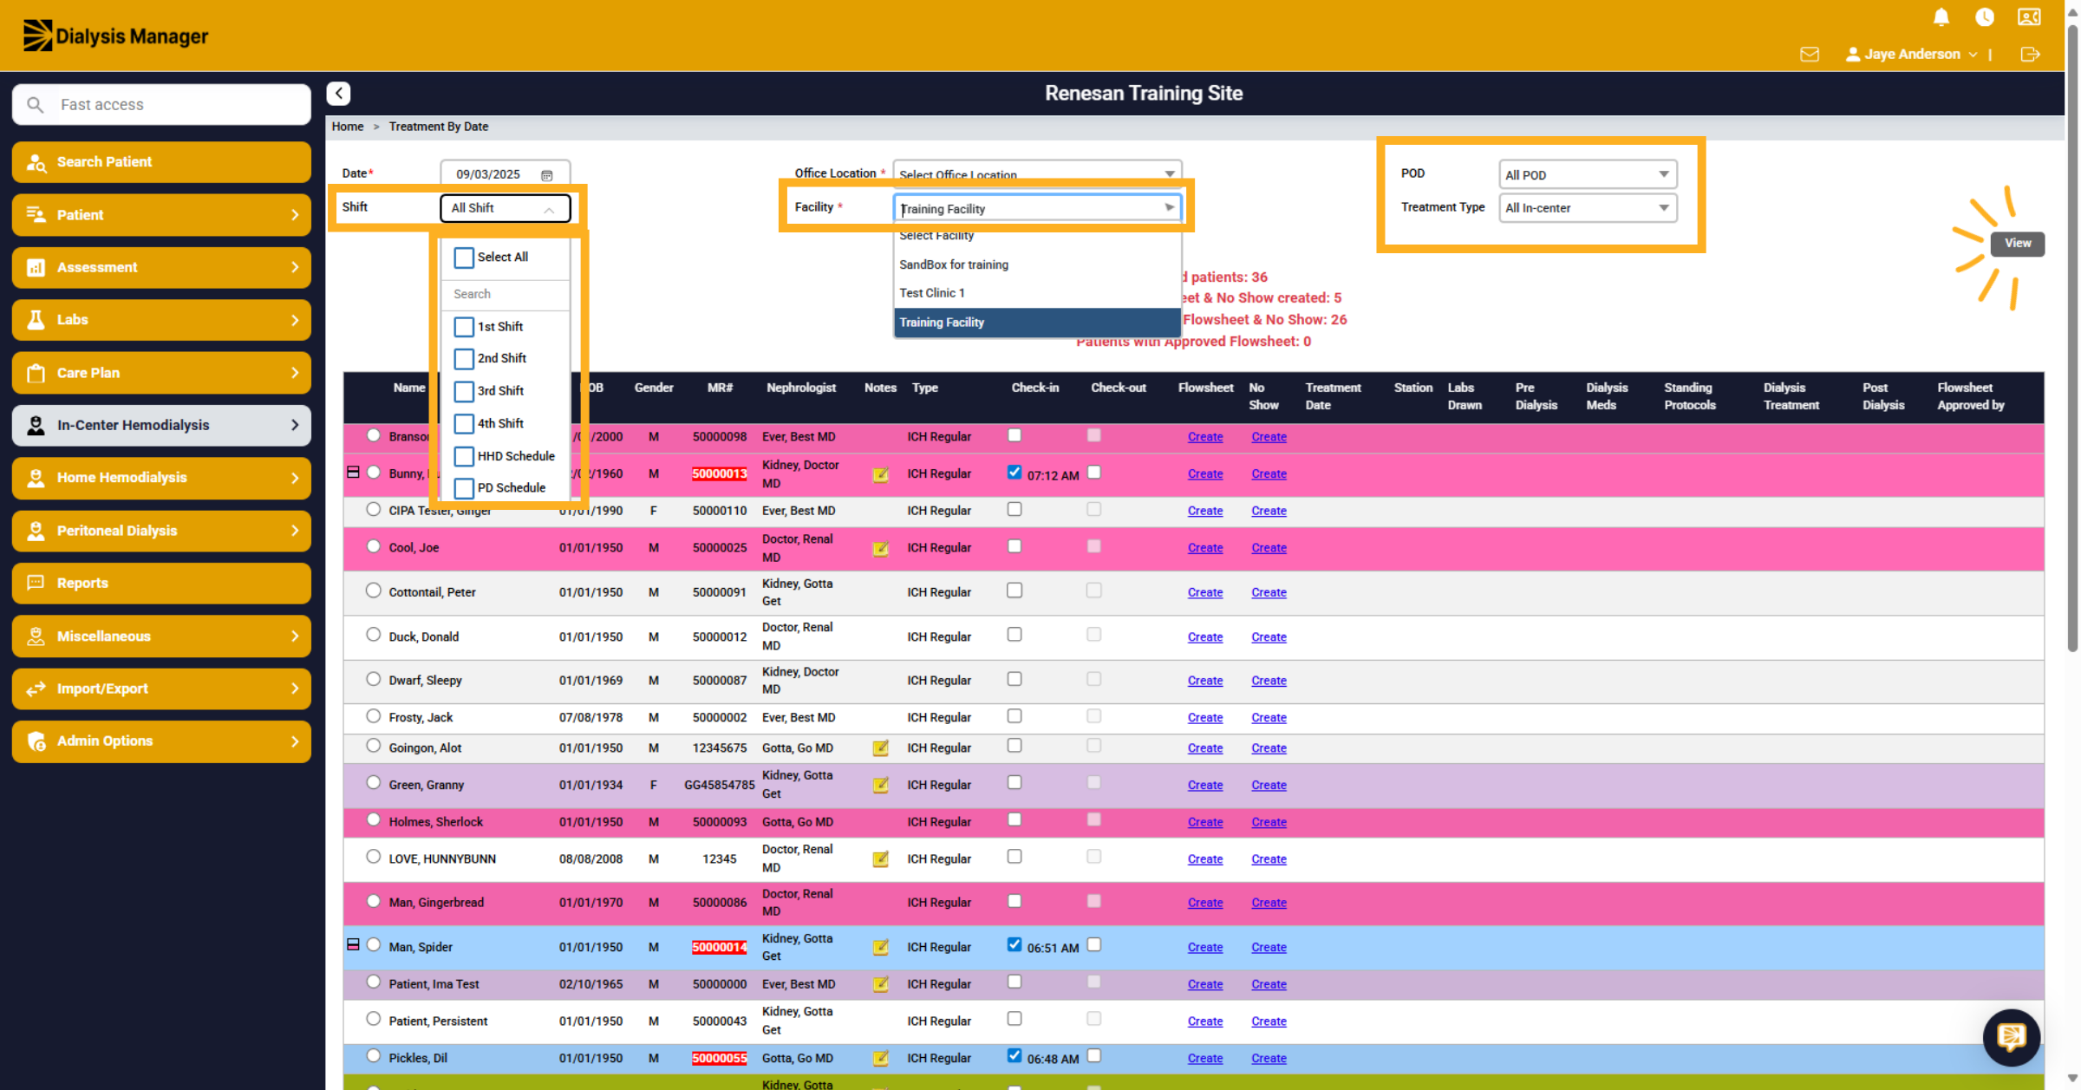Screen dimensions: 2081x1090
Task: Check the check-in box for Cottontail, Peter
Action: (x=1014, y=591)
